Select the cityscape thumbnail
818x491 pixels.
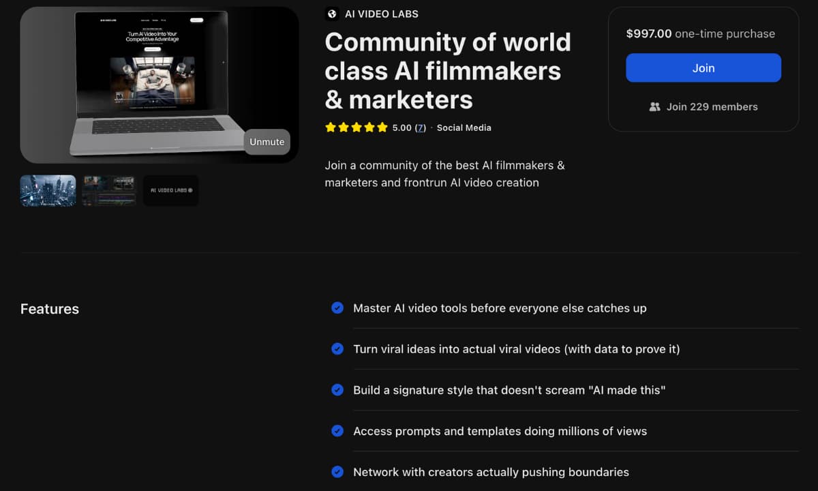(48, 190)
